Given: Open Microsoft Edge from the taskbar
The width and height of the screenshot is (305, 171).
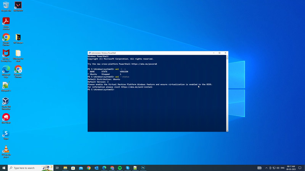Looking at the screenshot, I should coord(104,168).
